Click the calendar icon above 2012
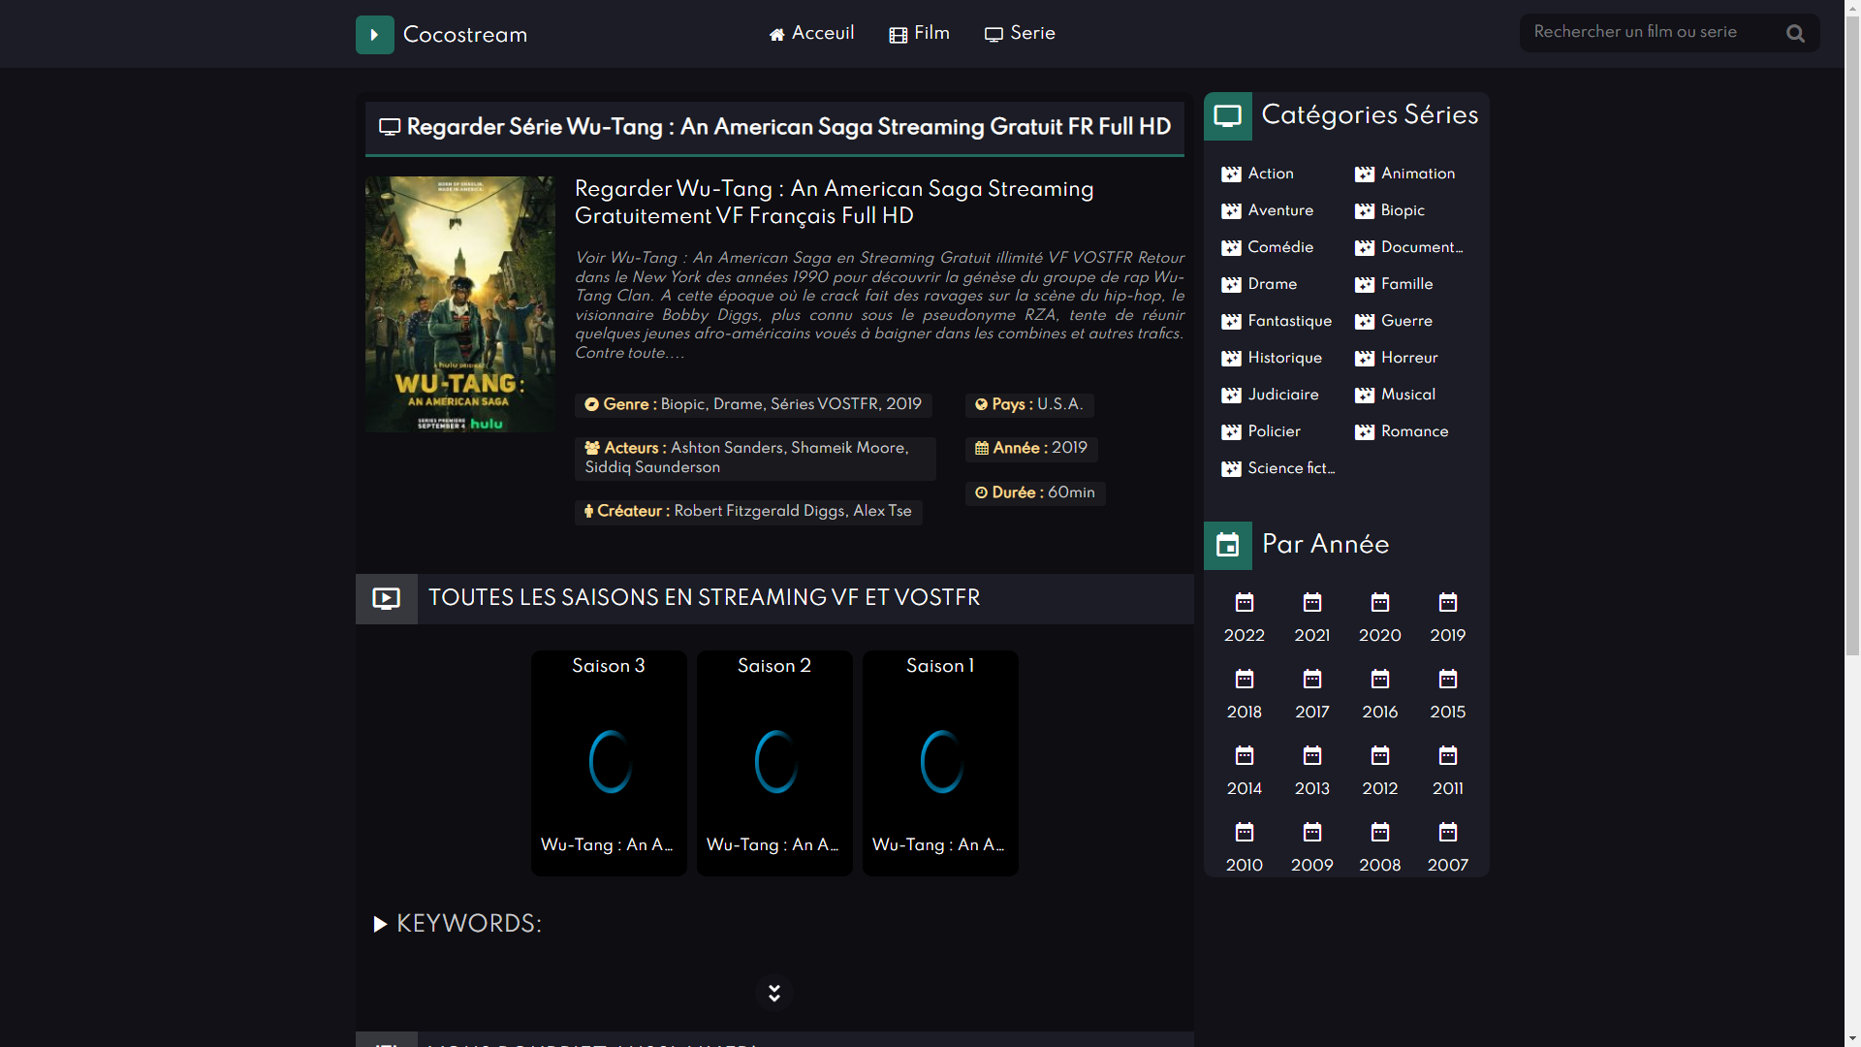The width and height of the screenshot is (1861, 1047). tap(1380, 756)
